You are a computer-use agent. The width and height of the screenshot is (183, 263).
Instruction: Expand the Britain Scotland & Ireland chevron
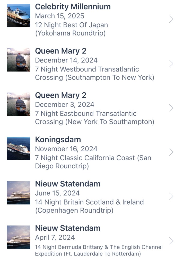pyautogui.click(x=171, y=196)
